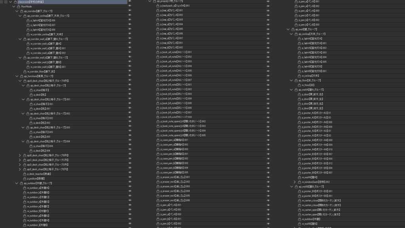Click the first square checkbox beside classroom
Viewport: 405px width, 228px height.
(x=2, y=2)
